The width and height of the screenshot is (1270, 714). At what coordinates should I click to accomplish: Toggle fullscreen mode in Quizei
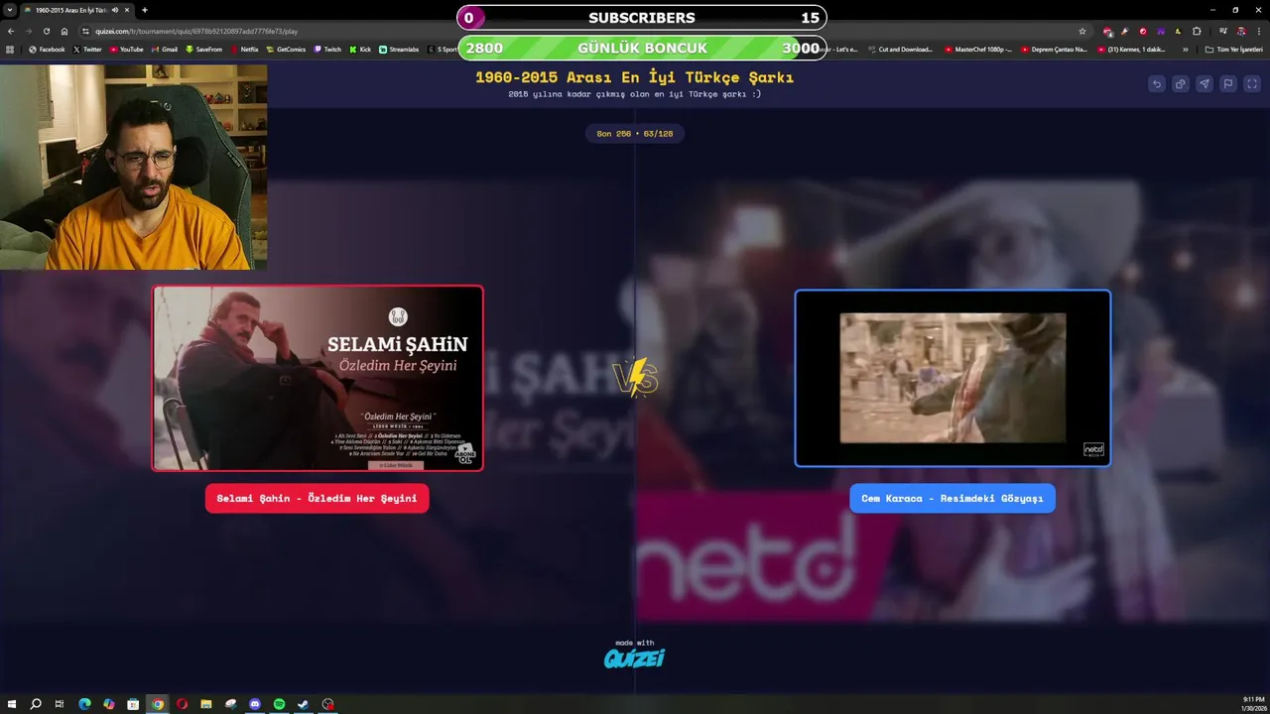(1252, 84)
